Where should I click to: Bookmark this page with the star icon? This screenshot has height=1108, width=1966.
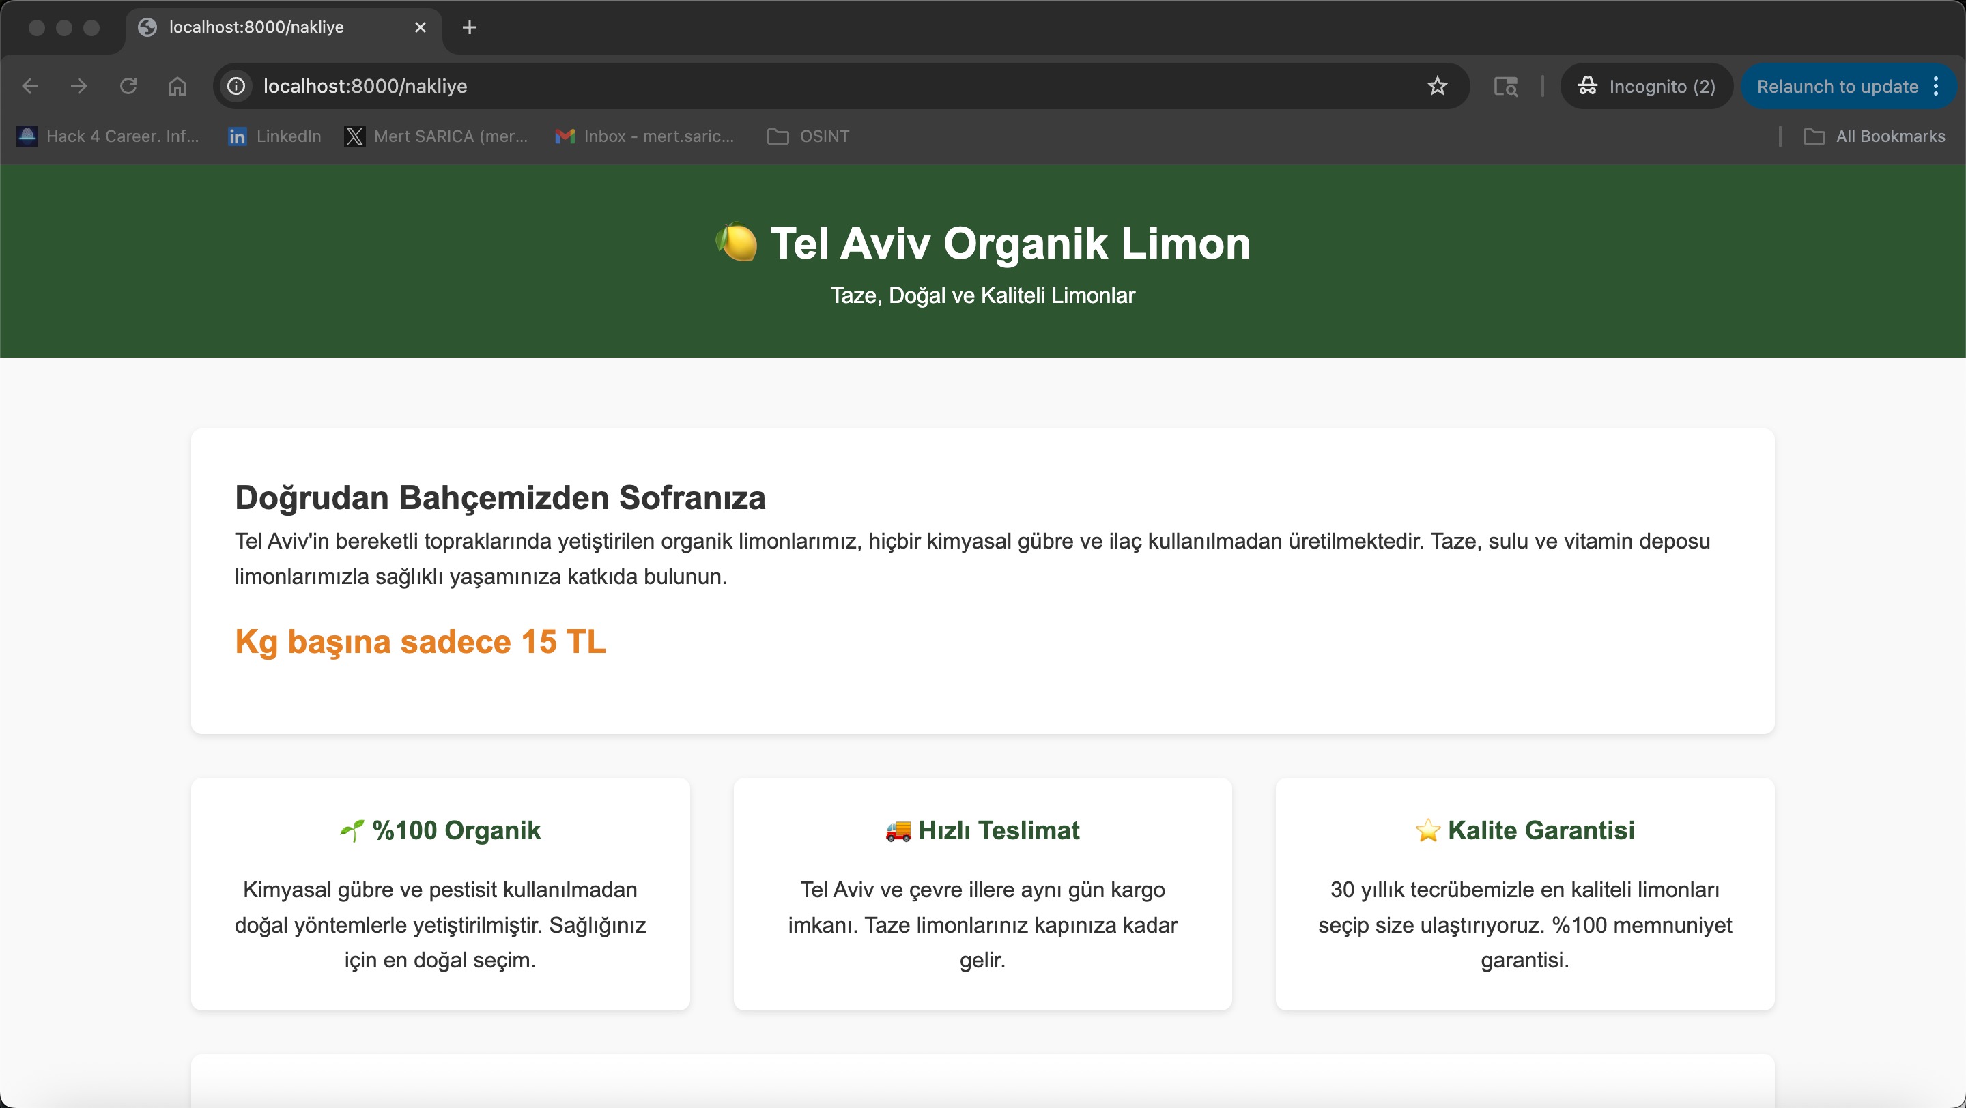(1437, 86)
